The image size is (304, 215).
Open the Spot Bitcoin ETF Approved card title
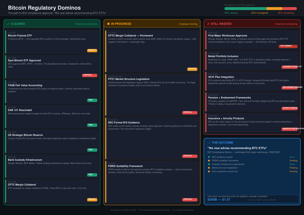[x=24, y=60]
